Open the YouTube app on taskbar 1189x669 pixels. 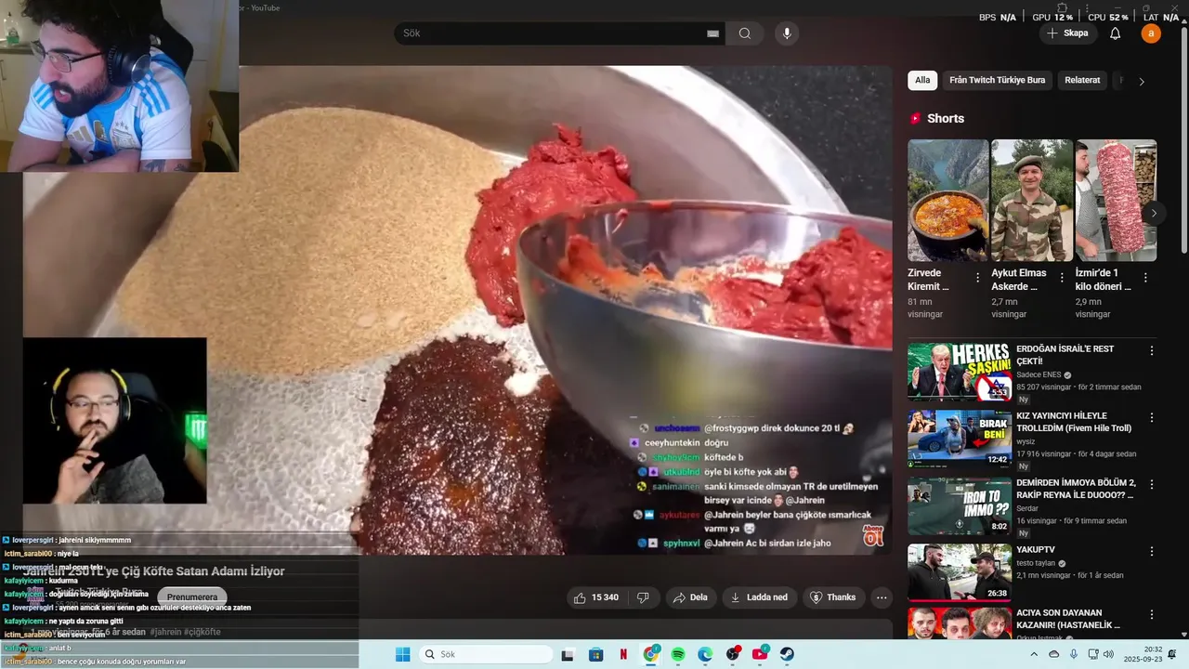(760, 654)
